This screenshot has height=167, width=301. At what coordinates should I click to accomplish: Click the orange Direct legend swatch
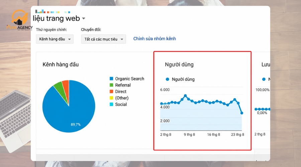(111, 92)
